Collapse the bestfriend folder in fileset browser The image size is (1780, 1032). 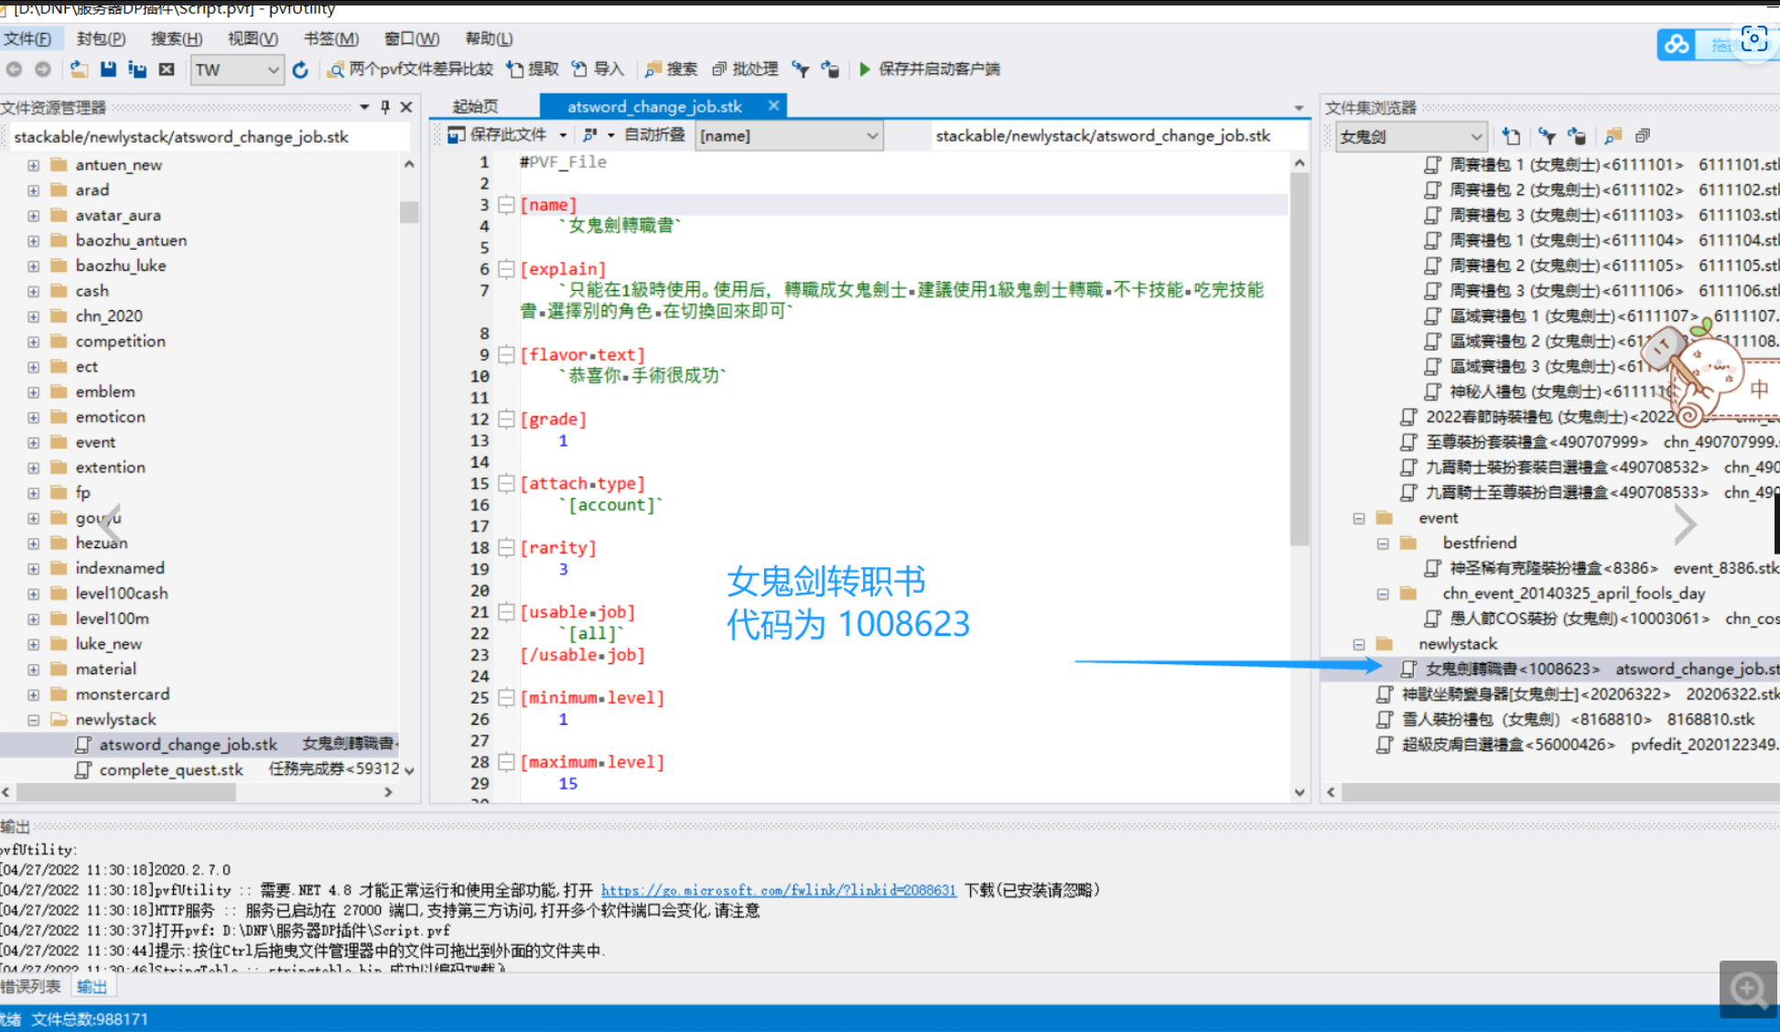tap(1383, 543)
